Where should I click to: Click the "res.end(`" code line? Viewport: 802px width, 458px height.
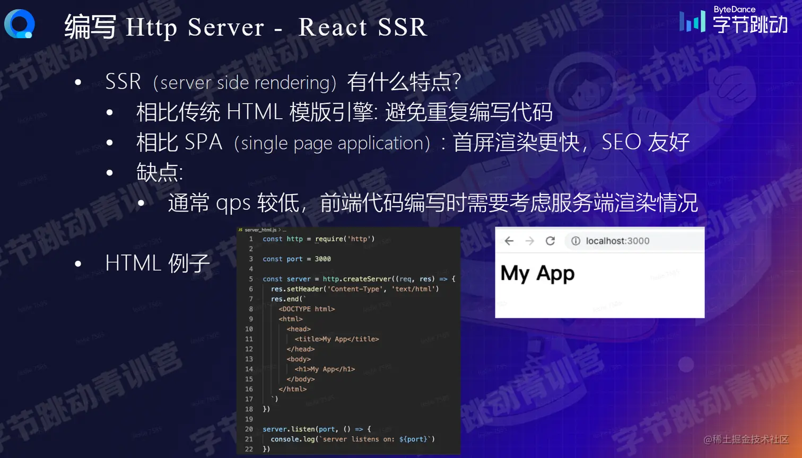pyautogui.click(x=289, y=299)
